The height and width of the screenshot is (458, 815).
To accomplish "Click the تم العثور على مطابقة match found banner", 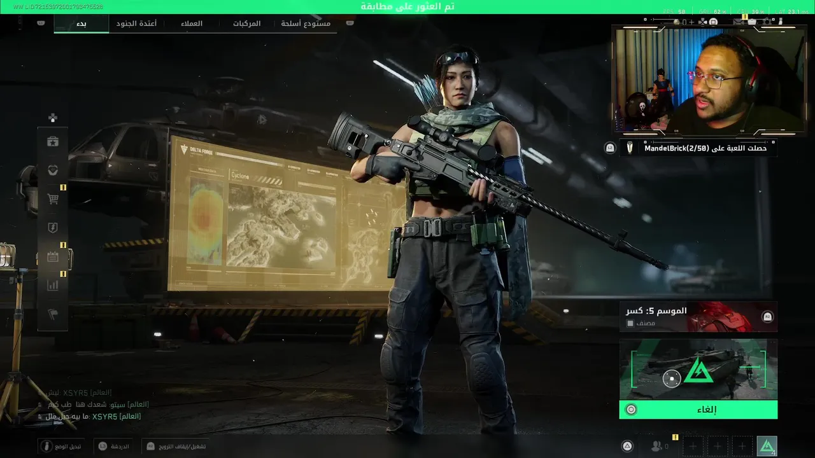I will click(x=407, y=6).
